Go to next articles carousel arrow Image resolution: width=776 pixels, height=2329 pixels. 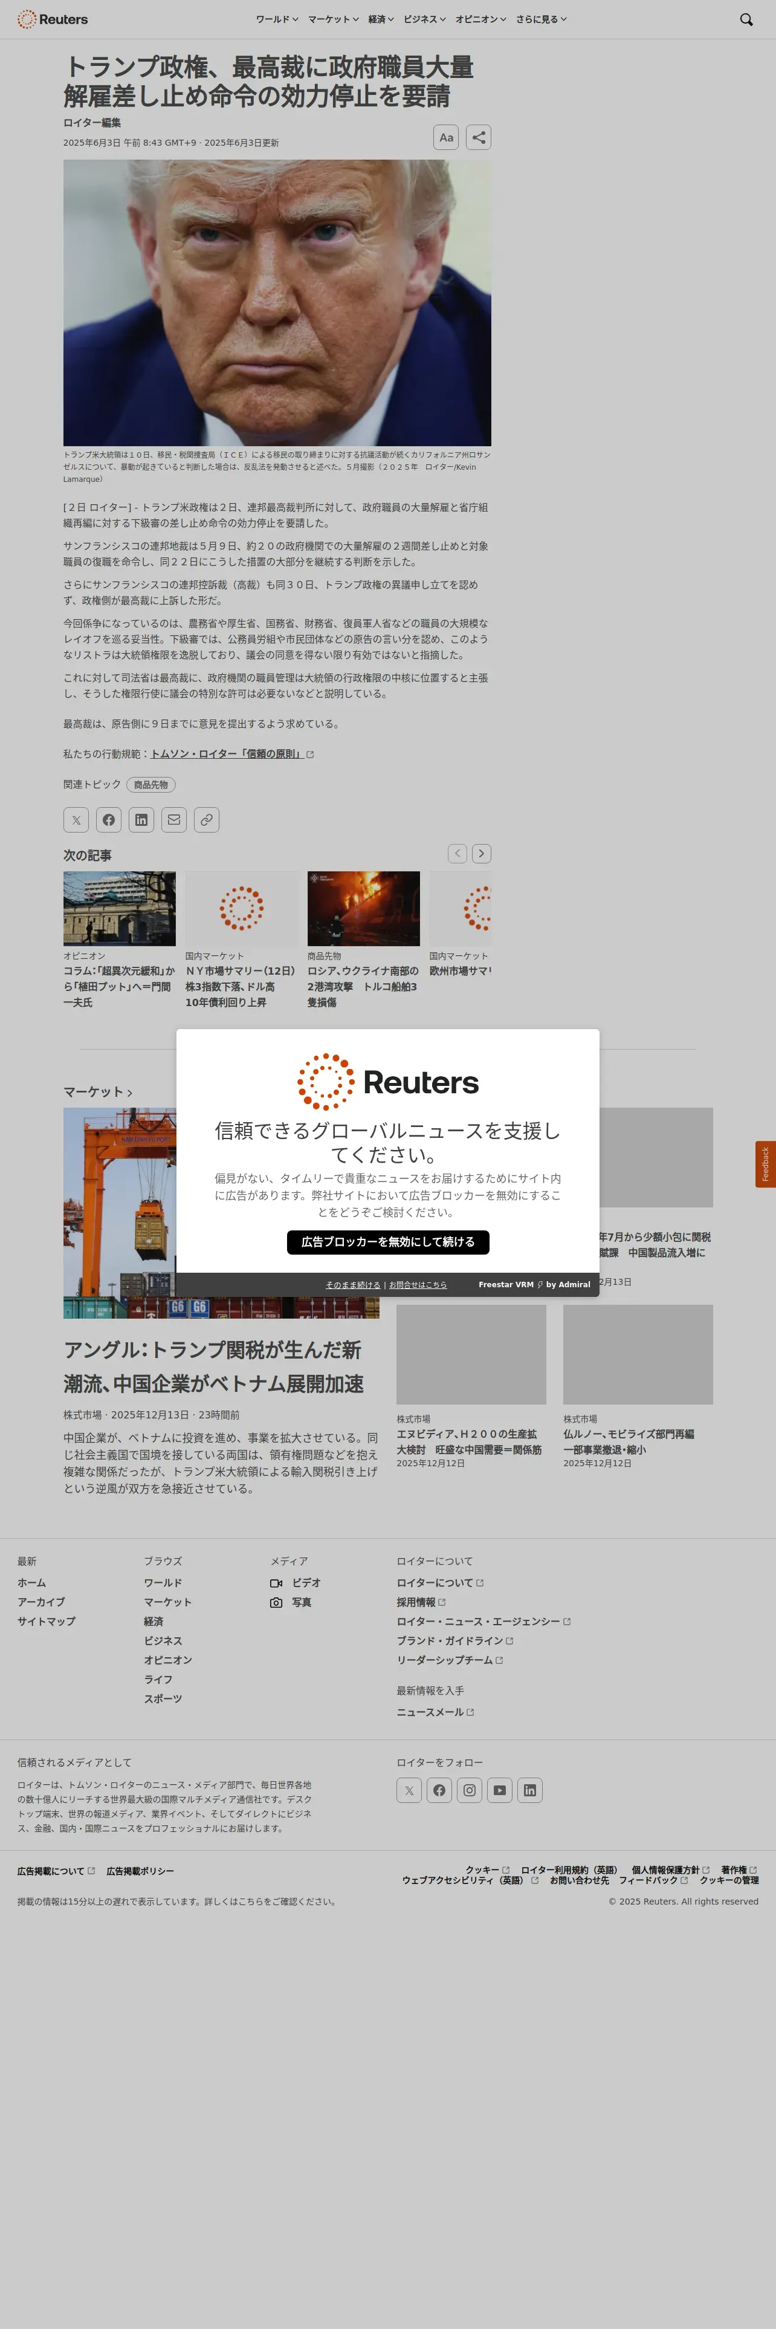(482, 854)
